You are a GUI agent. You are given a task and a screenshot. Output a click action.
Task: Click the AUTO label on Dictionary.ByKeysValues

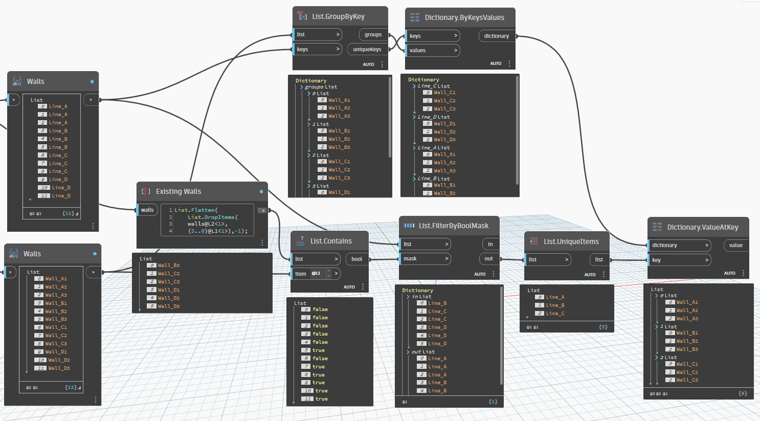[x=496, y=63]
